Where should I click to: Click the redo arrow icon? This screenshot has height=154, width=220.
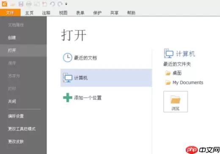[x=60, y=4]
